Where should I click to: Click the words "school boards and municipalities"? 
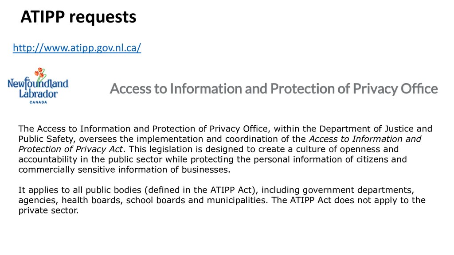(x=196, y=200)
